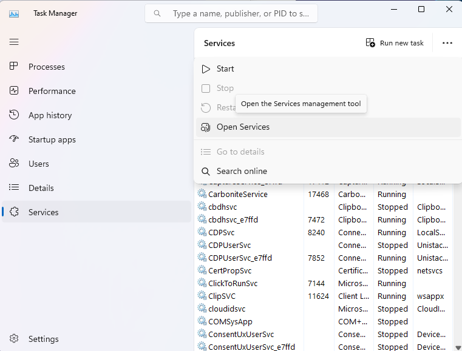The height and width of the screenshot is (351, 462).
Task: Click the Startup apps gauge icon
Action: (x=14, y=139)
